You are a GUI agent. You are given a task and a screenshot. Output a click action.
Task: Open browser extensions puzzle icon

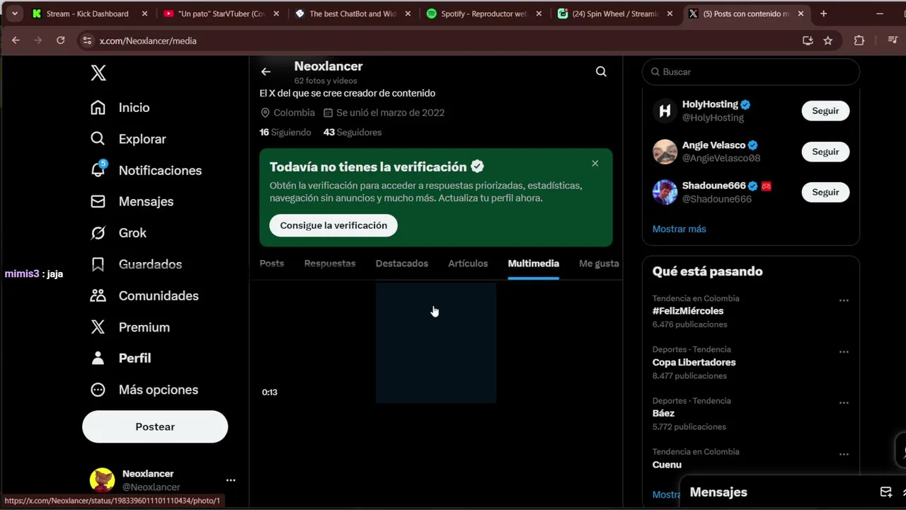(x=859, y=40)
